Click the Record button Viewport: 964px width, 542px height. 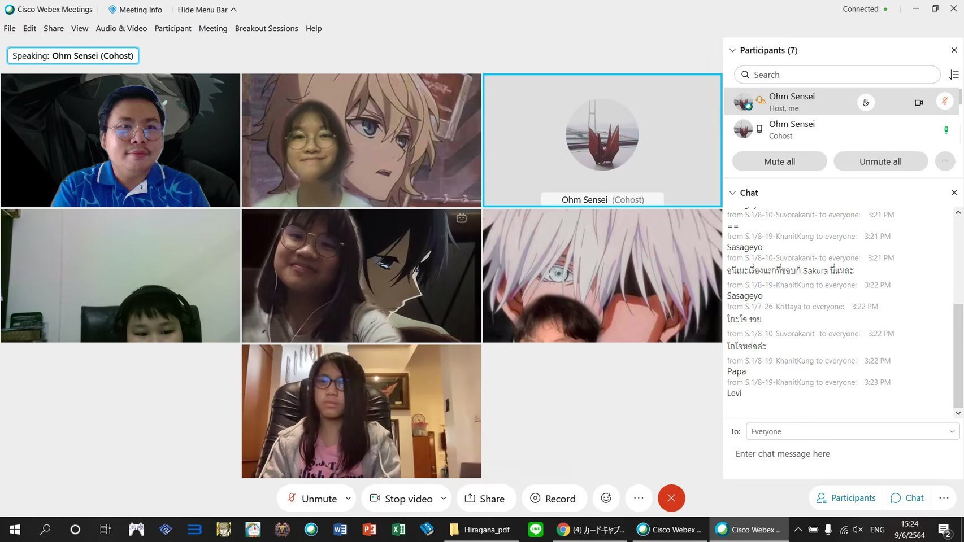(553, 499)
